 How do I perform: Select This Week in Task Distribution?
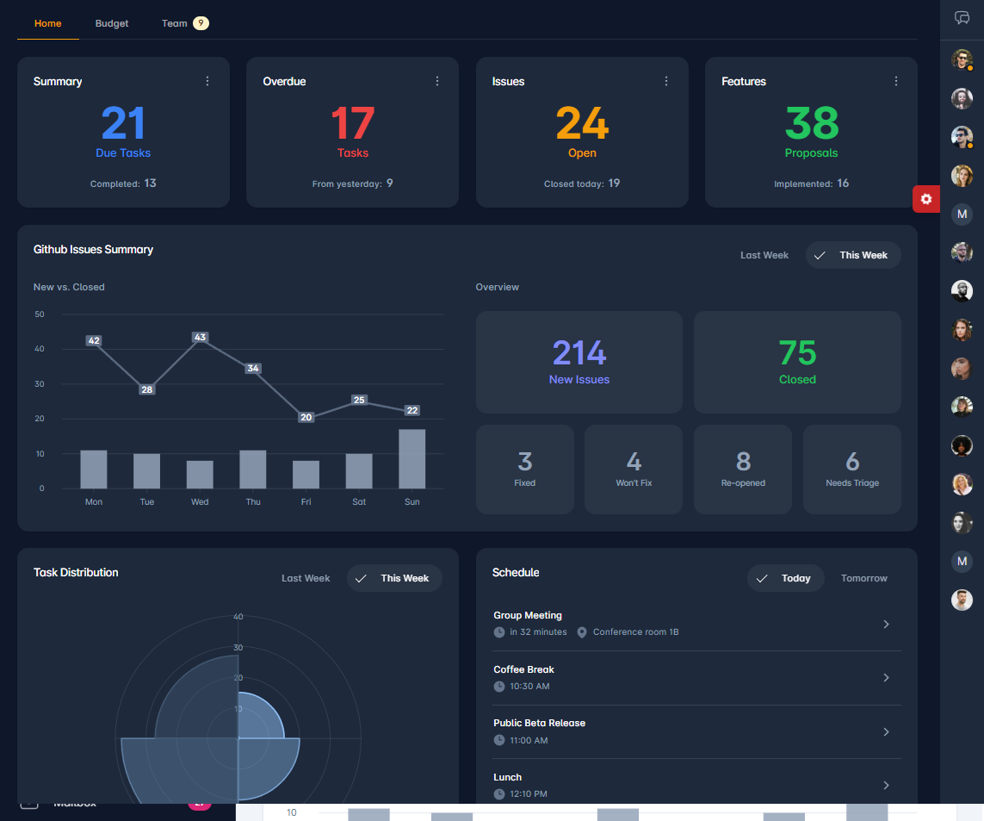pyautogui.click(x=394, y=578)
